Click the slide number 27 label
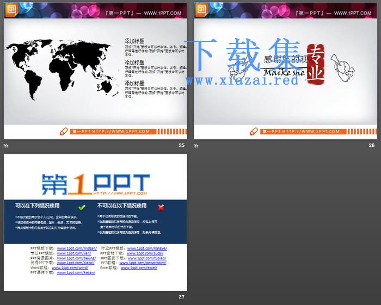 click(x=181, y=297)
